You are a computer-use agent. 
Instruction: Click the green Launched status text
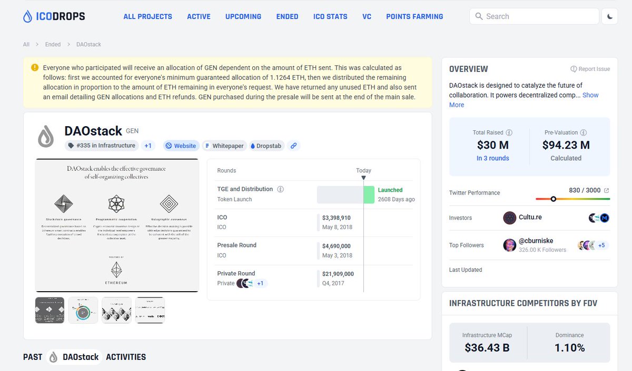pos(390,190)
